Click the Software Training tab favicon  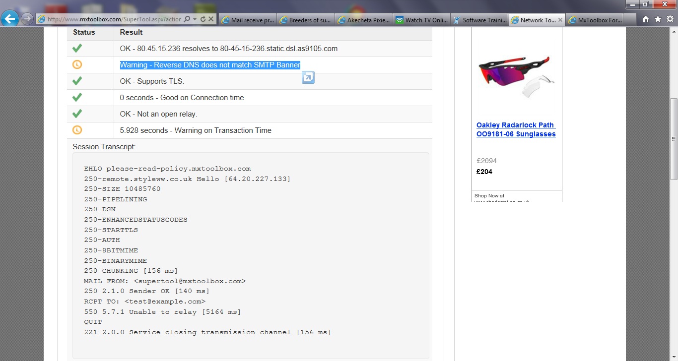point(457,20)
